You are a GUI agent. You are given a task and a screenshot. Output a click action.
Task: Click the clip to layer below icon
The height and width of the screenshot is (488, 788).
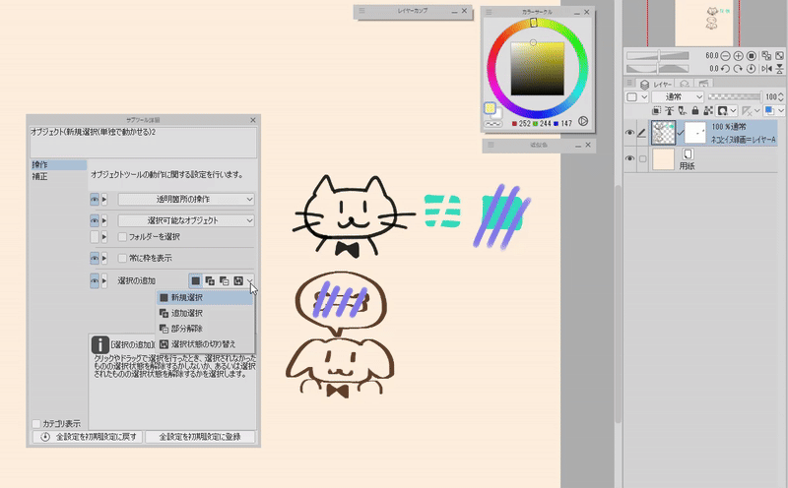click(656, 110)
